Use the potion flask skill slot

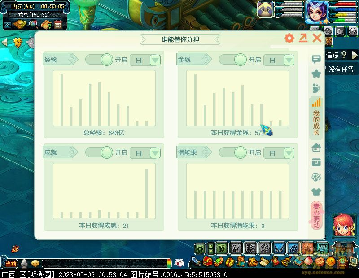(236, 248)
